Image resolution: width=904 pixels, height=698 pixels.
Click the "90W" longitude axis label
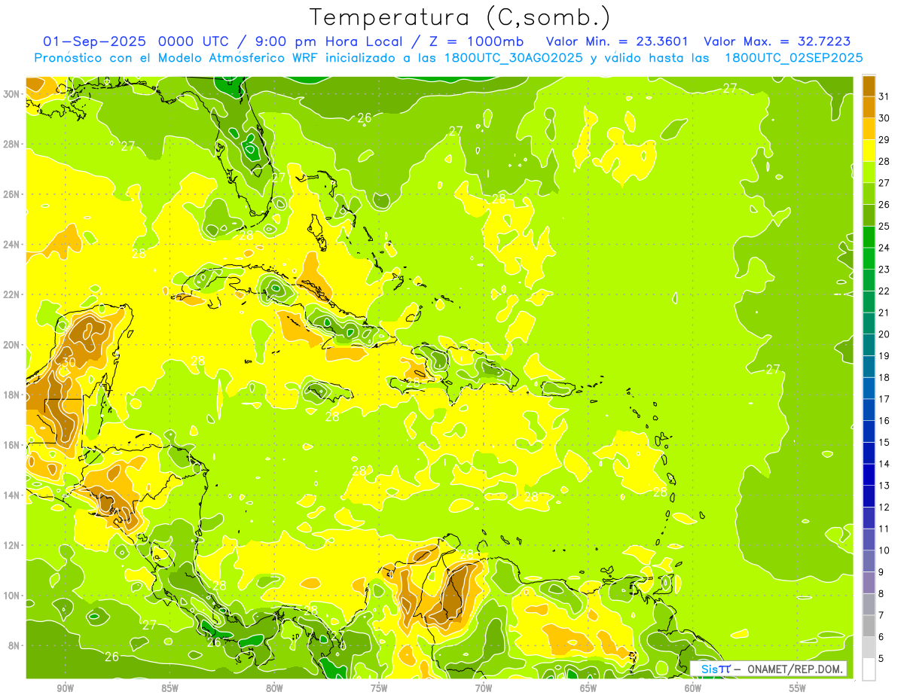click(65, 688)
